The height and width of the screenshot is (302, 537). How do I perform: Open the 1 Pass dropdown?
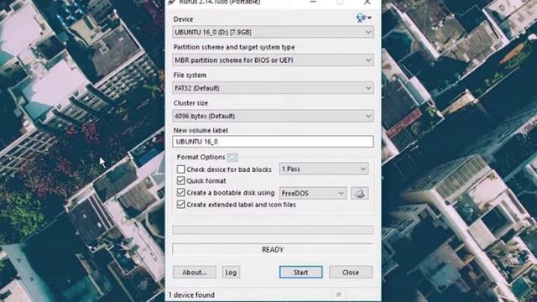324,169
